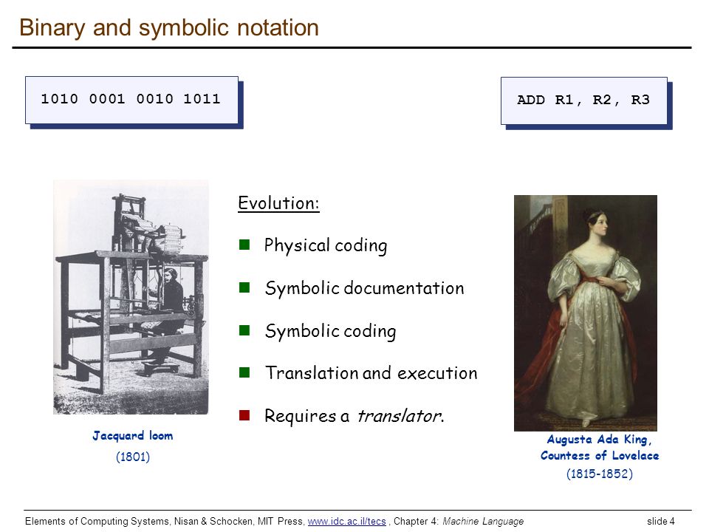
Task: Click the Jacquard loom picture
Action: point(131,297)
